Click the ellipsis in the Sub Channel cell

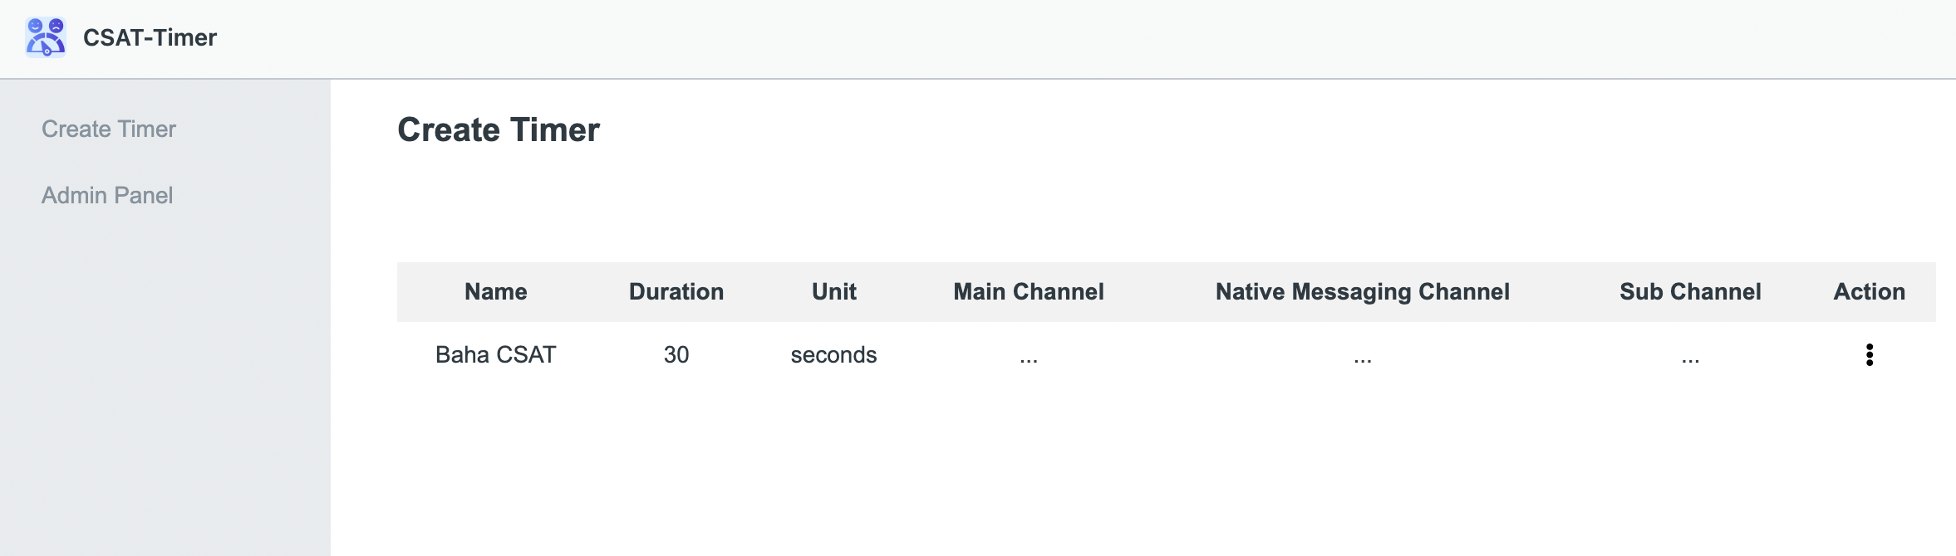[x=1689, y=355]
